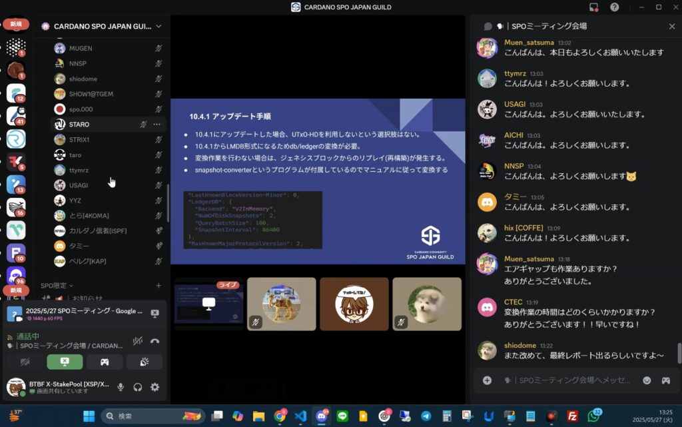This screenshot has height=427, width=682.
Task: Select NNSP in voice member list
Action: tap(77, 63)
